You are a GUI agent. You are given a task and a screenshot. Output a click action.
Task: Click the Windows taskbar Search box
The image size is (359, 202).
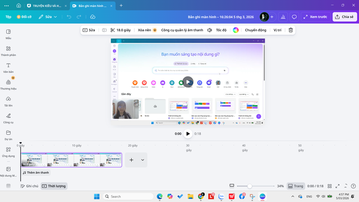(128, 196)
